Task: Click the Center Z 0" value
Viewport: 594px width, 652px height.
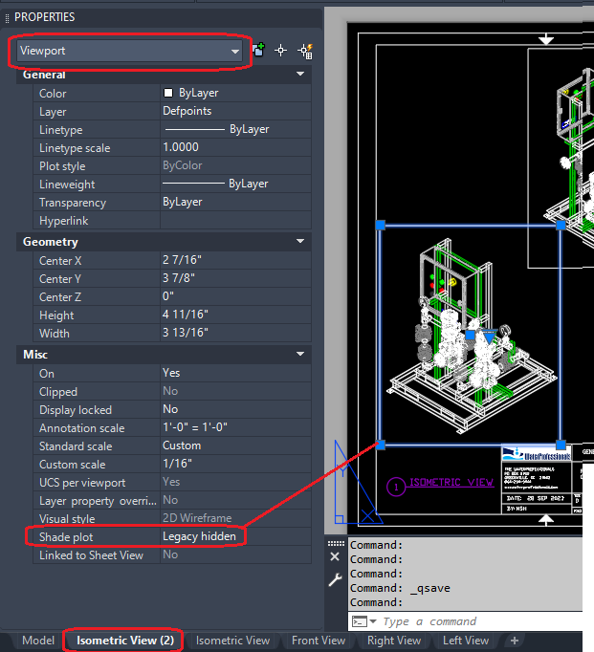Action: [x=235, y=296]
